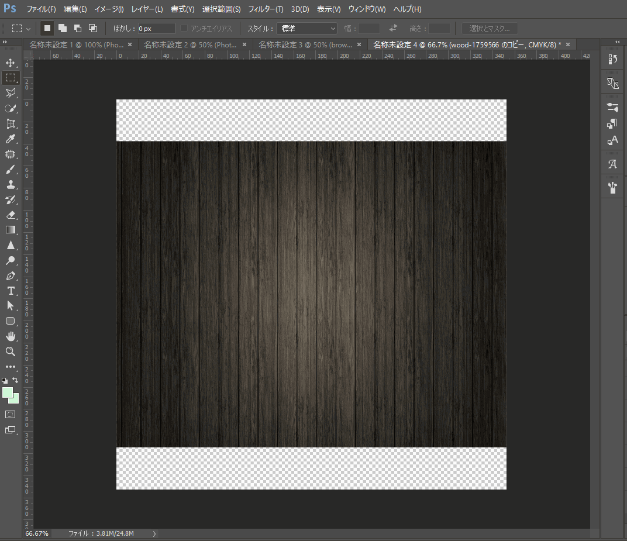Select the Patch healing tool
The height and width of the screenshot is (541, 627).
coord(11,154)
